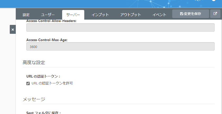Select the サーバー tab
222x114 pixels.
(x=73, y=15)
